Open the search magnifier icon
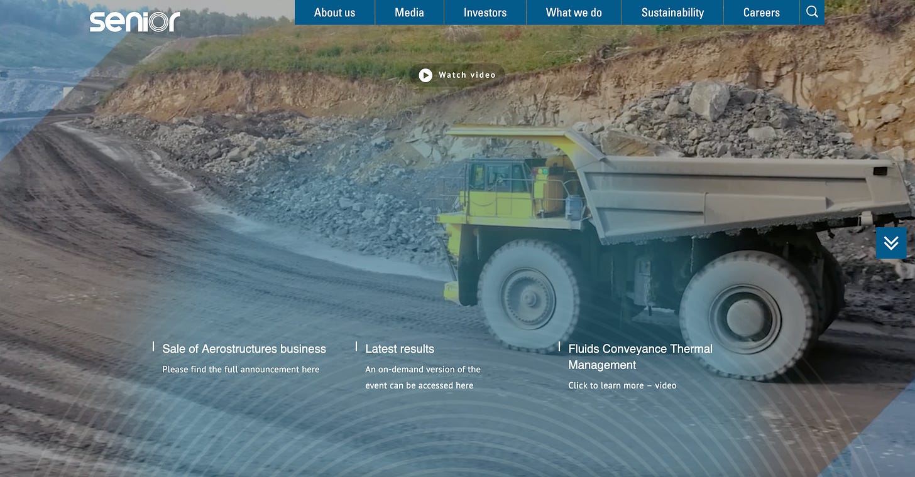 tap(812, 12)
